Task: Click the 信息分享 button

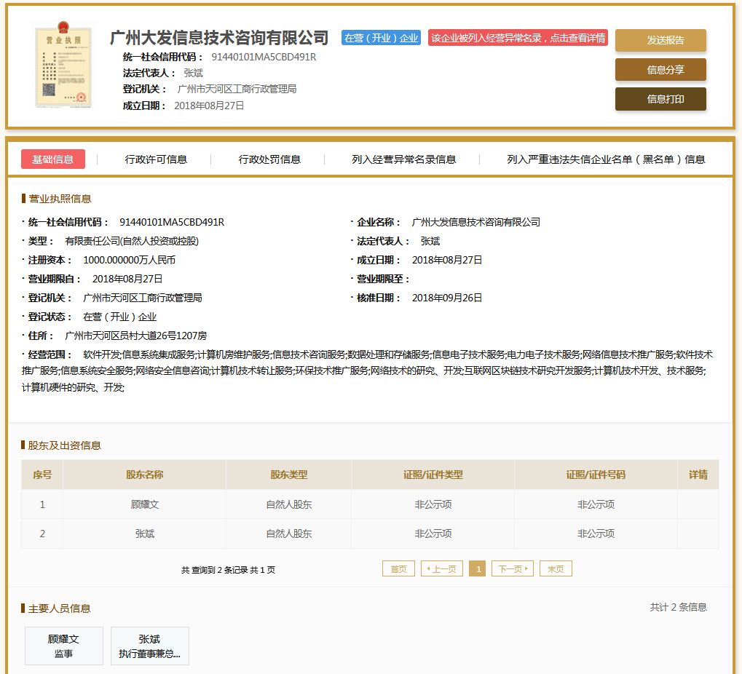Action: 660,70
